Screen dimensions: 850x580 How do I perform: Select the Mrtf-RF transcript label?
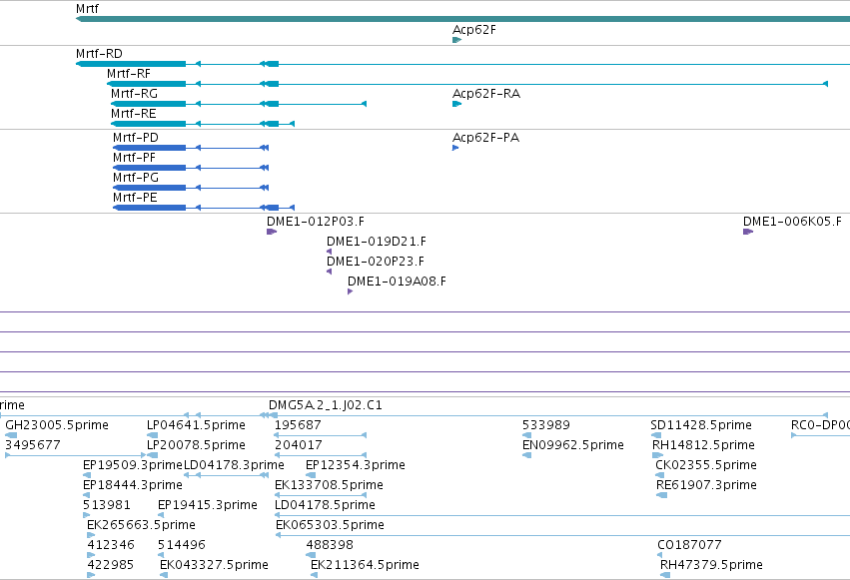129,74
